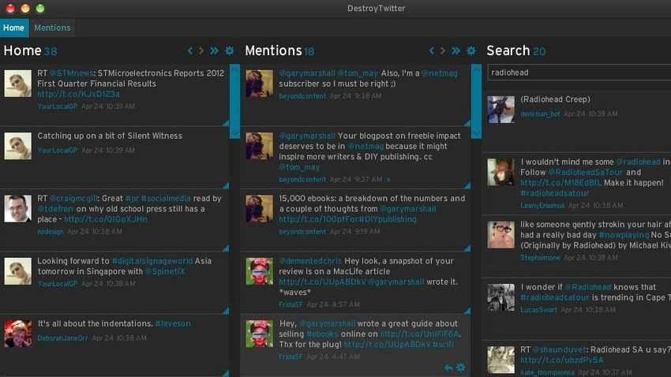Click the Search column title
The width and height of the screenshot is (671, 377).
508,50
